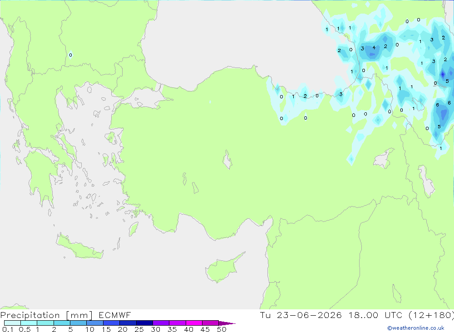The image size is (454, 332).
Task: Click the violet swatch between 35 and 40
Action: tap(178, 323)
